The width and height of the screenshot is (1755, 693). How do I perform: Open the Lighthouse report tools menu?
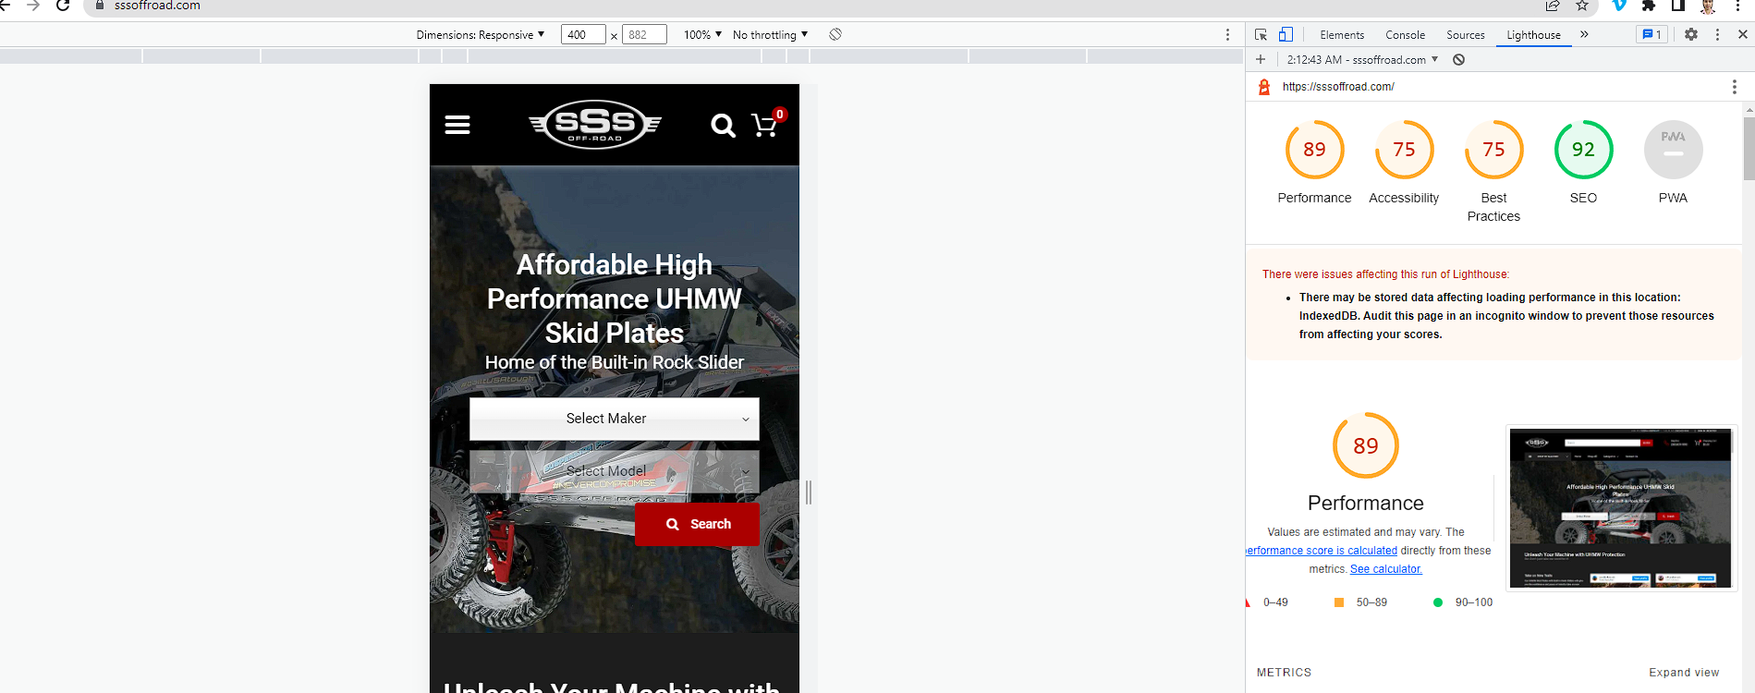[1734, 87]
